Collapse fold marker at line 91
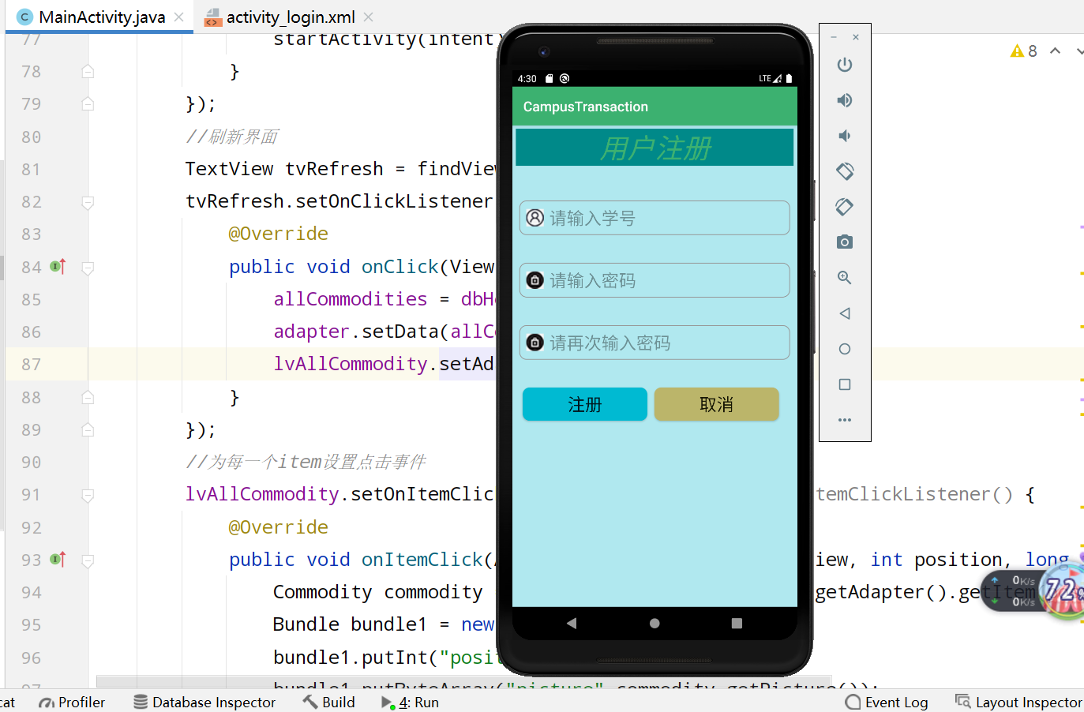This screenshot has width=1084, height=712. click(x=88, y=495)
